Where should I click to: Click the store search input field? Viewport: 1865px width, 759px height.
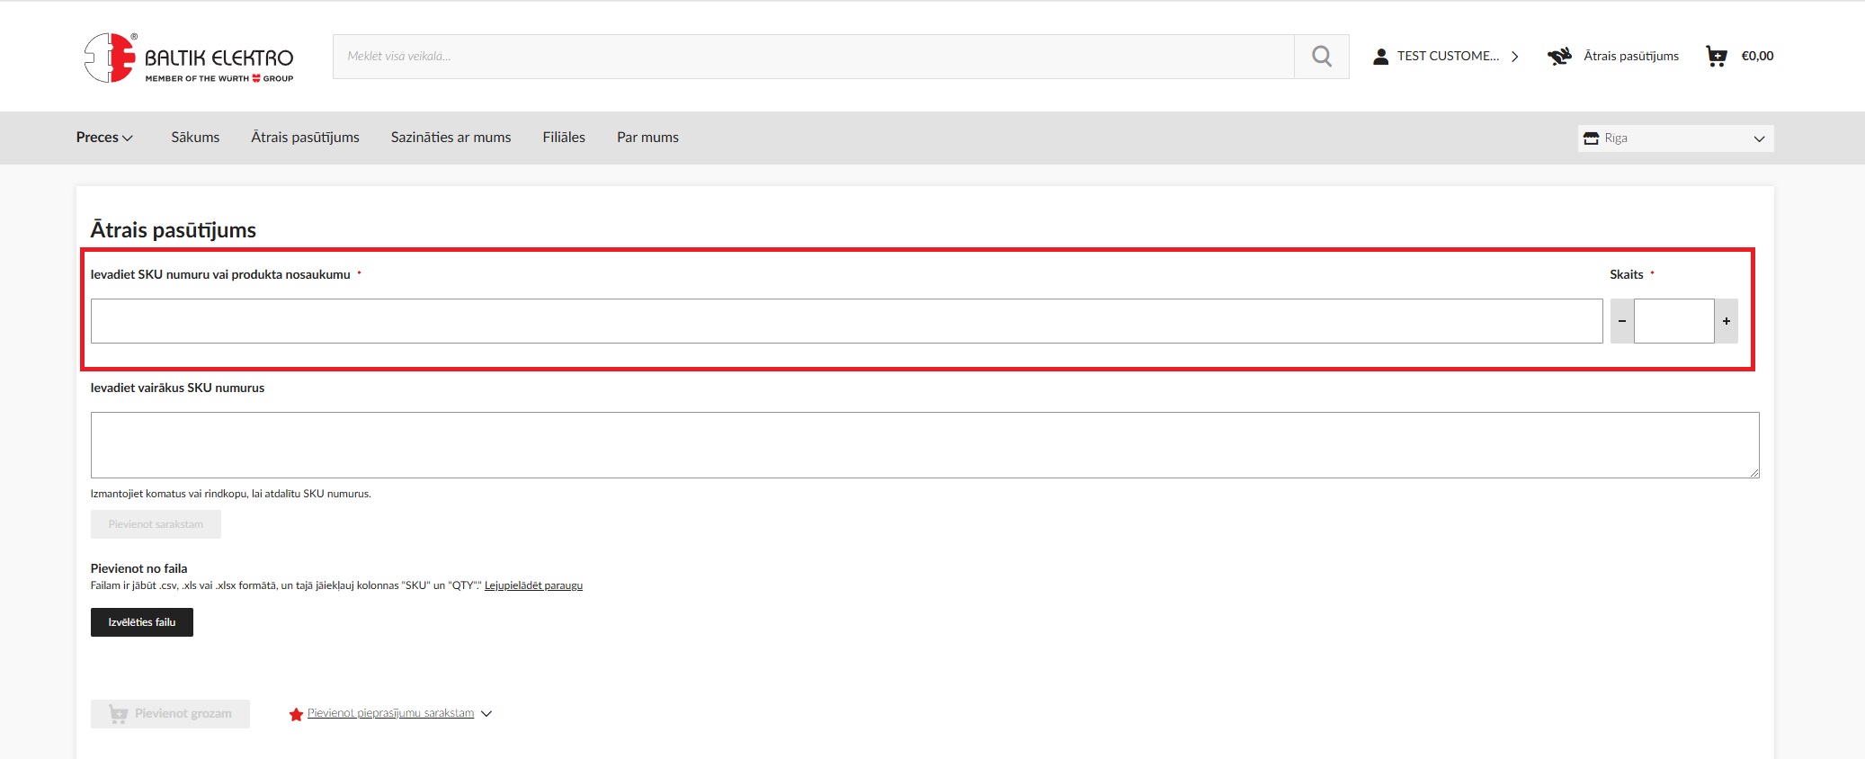pos(813,57)
